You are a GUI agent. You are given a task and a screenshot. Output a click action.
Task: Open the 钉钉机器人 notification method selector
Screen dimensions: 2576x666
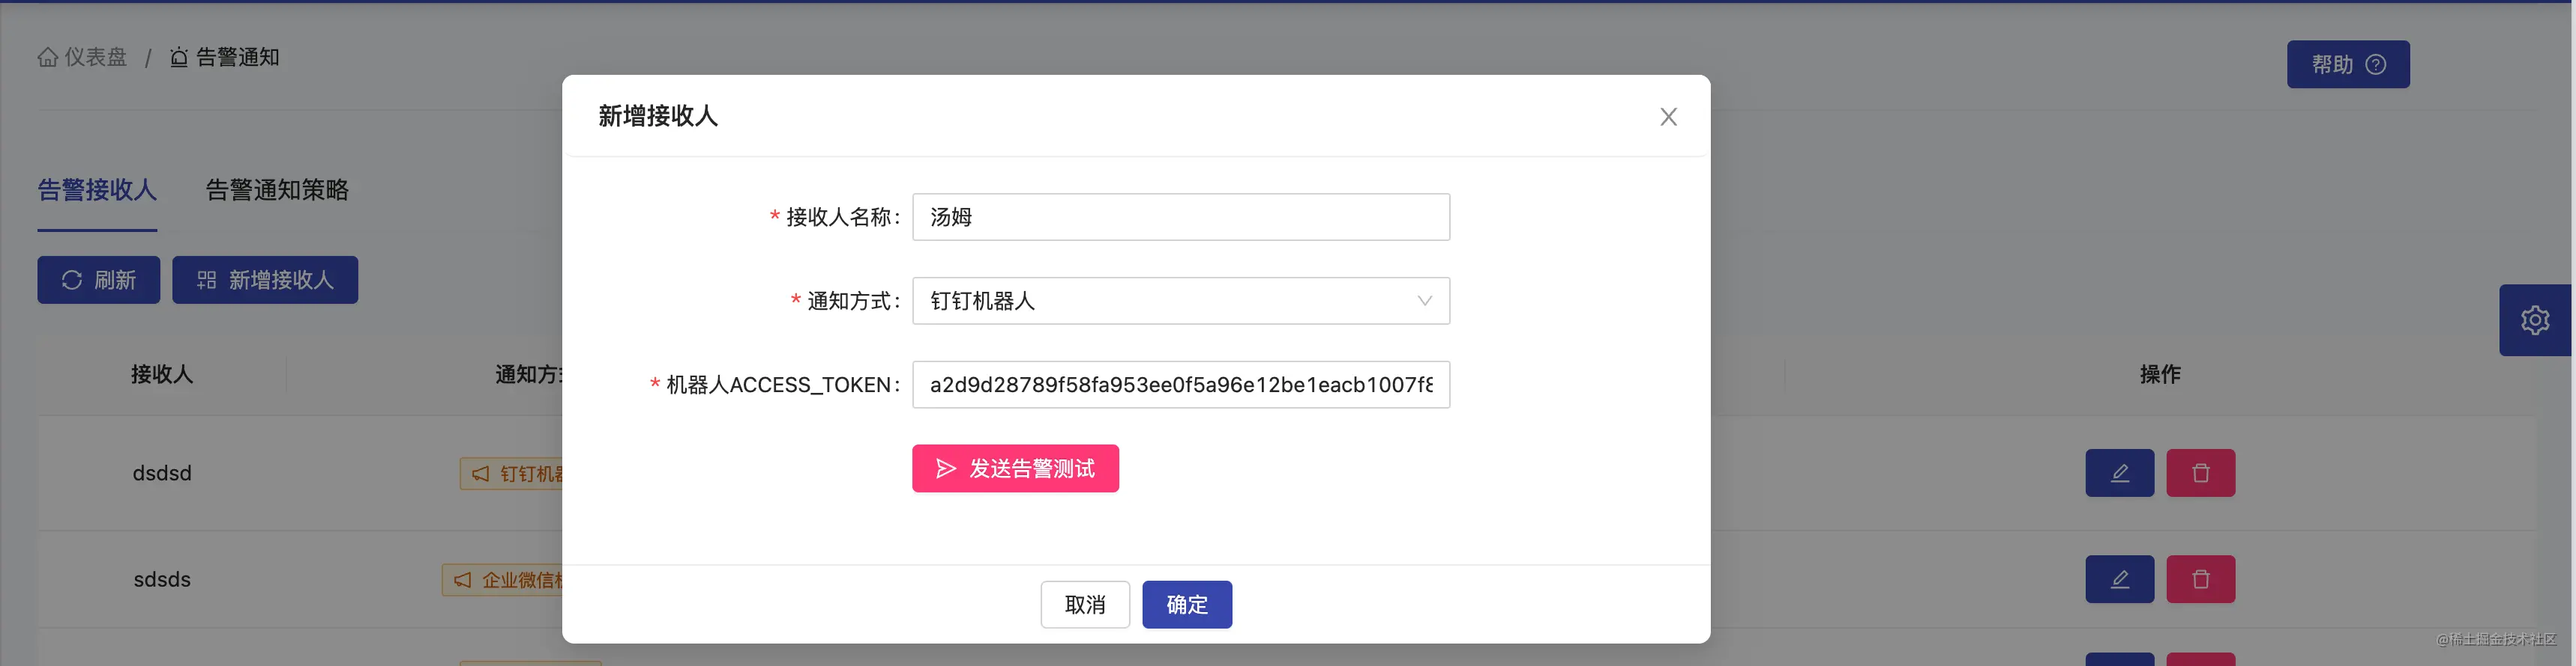point(1180,301)
